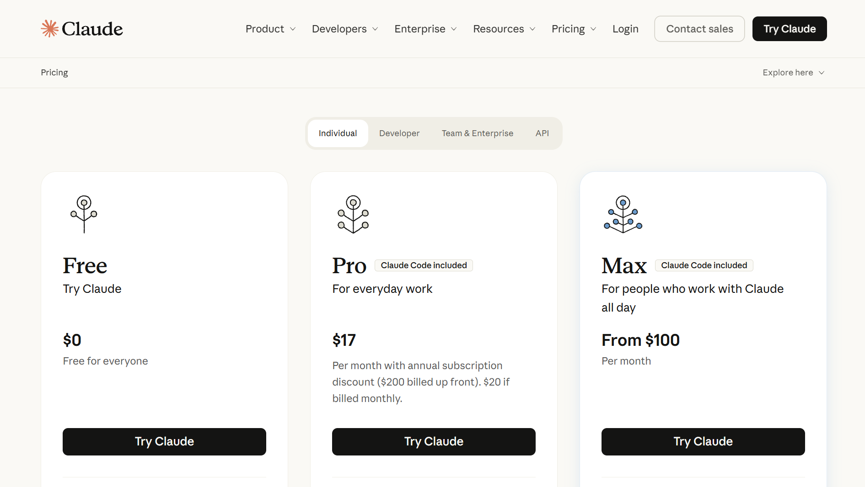This screenshot has height=487, width=865.
Task: Click the Claude wordmark in header
Action: click(x=92, y=29)
